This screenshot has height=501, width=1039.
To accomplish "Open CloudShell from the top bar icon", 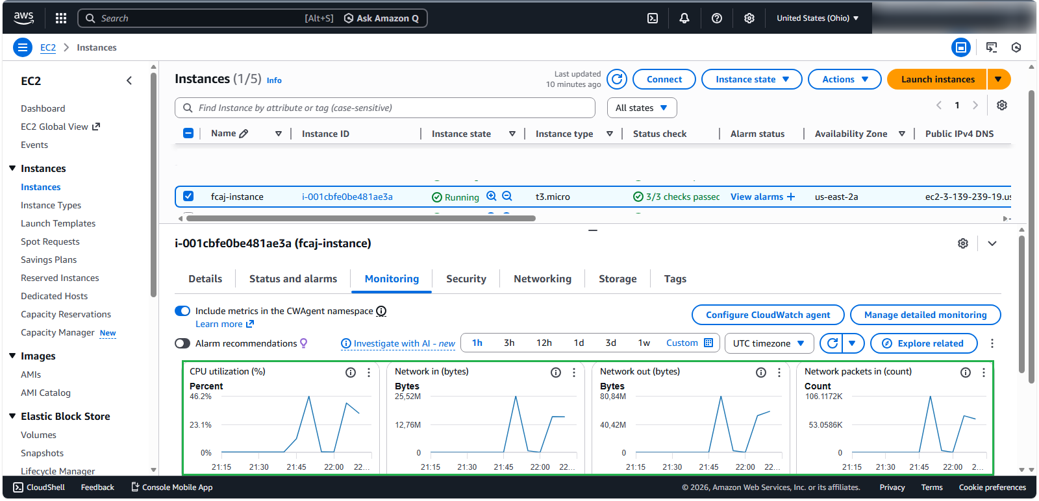I will click(x=653, y=18).
